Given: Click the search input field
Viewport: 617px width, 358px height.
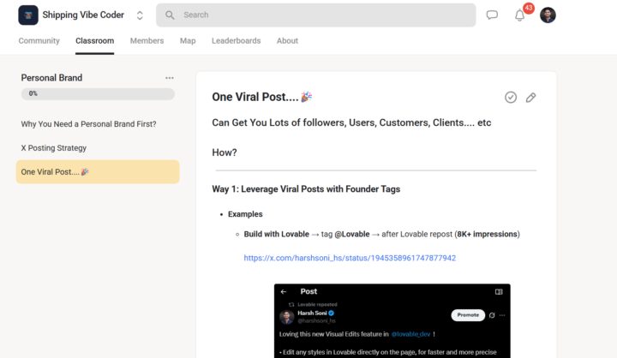Looking at the screenshot, I should pyautogui.click(x=315, y=15).
